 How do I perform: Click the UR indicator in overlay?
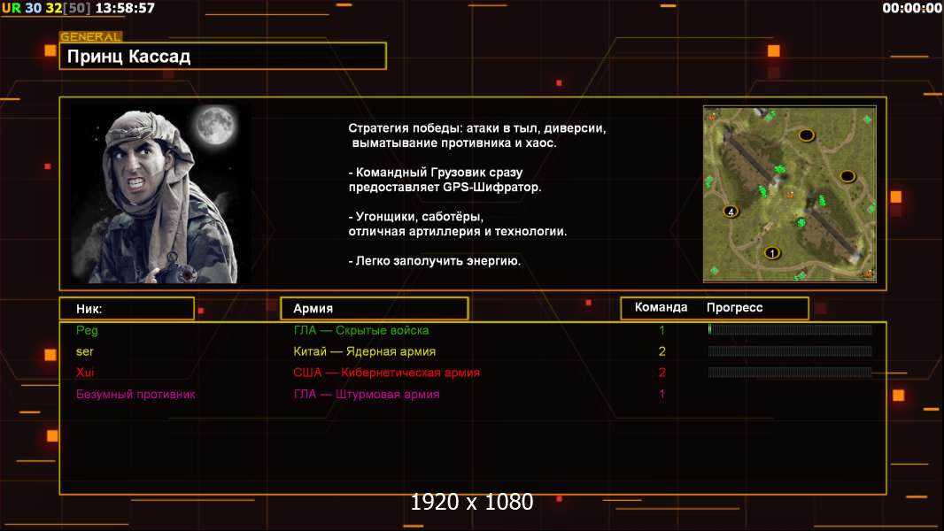(x=11, y=8)
